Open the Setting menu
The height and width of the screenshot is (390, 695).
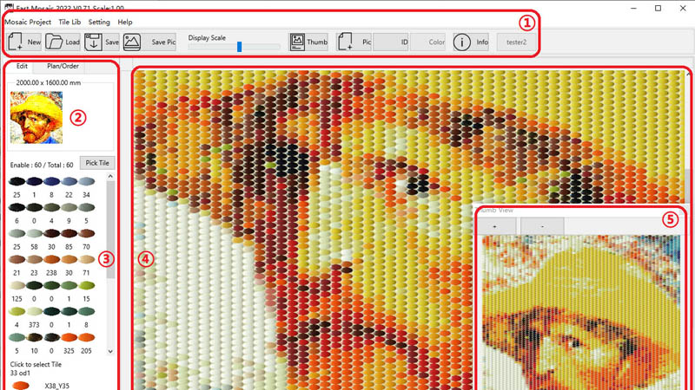(x=99, y=22)
